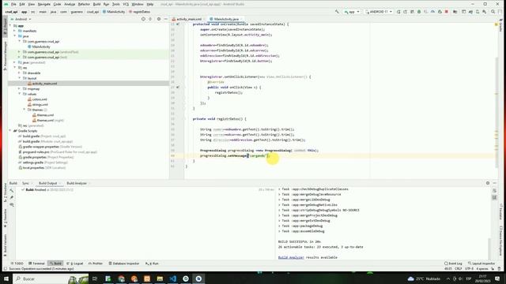Select MainActivity in project tree

tap(41, 47)
